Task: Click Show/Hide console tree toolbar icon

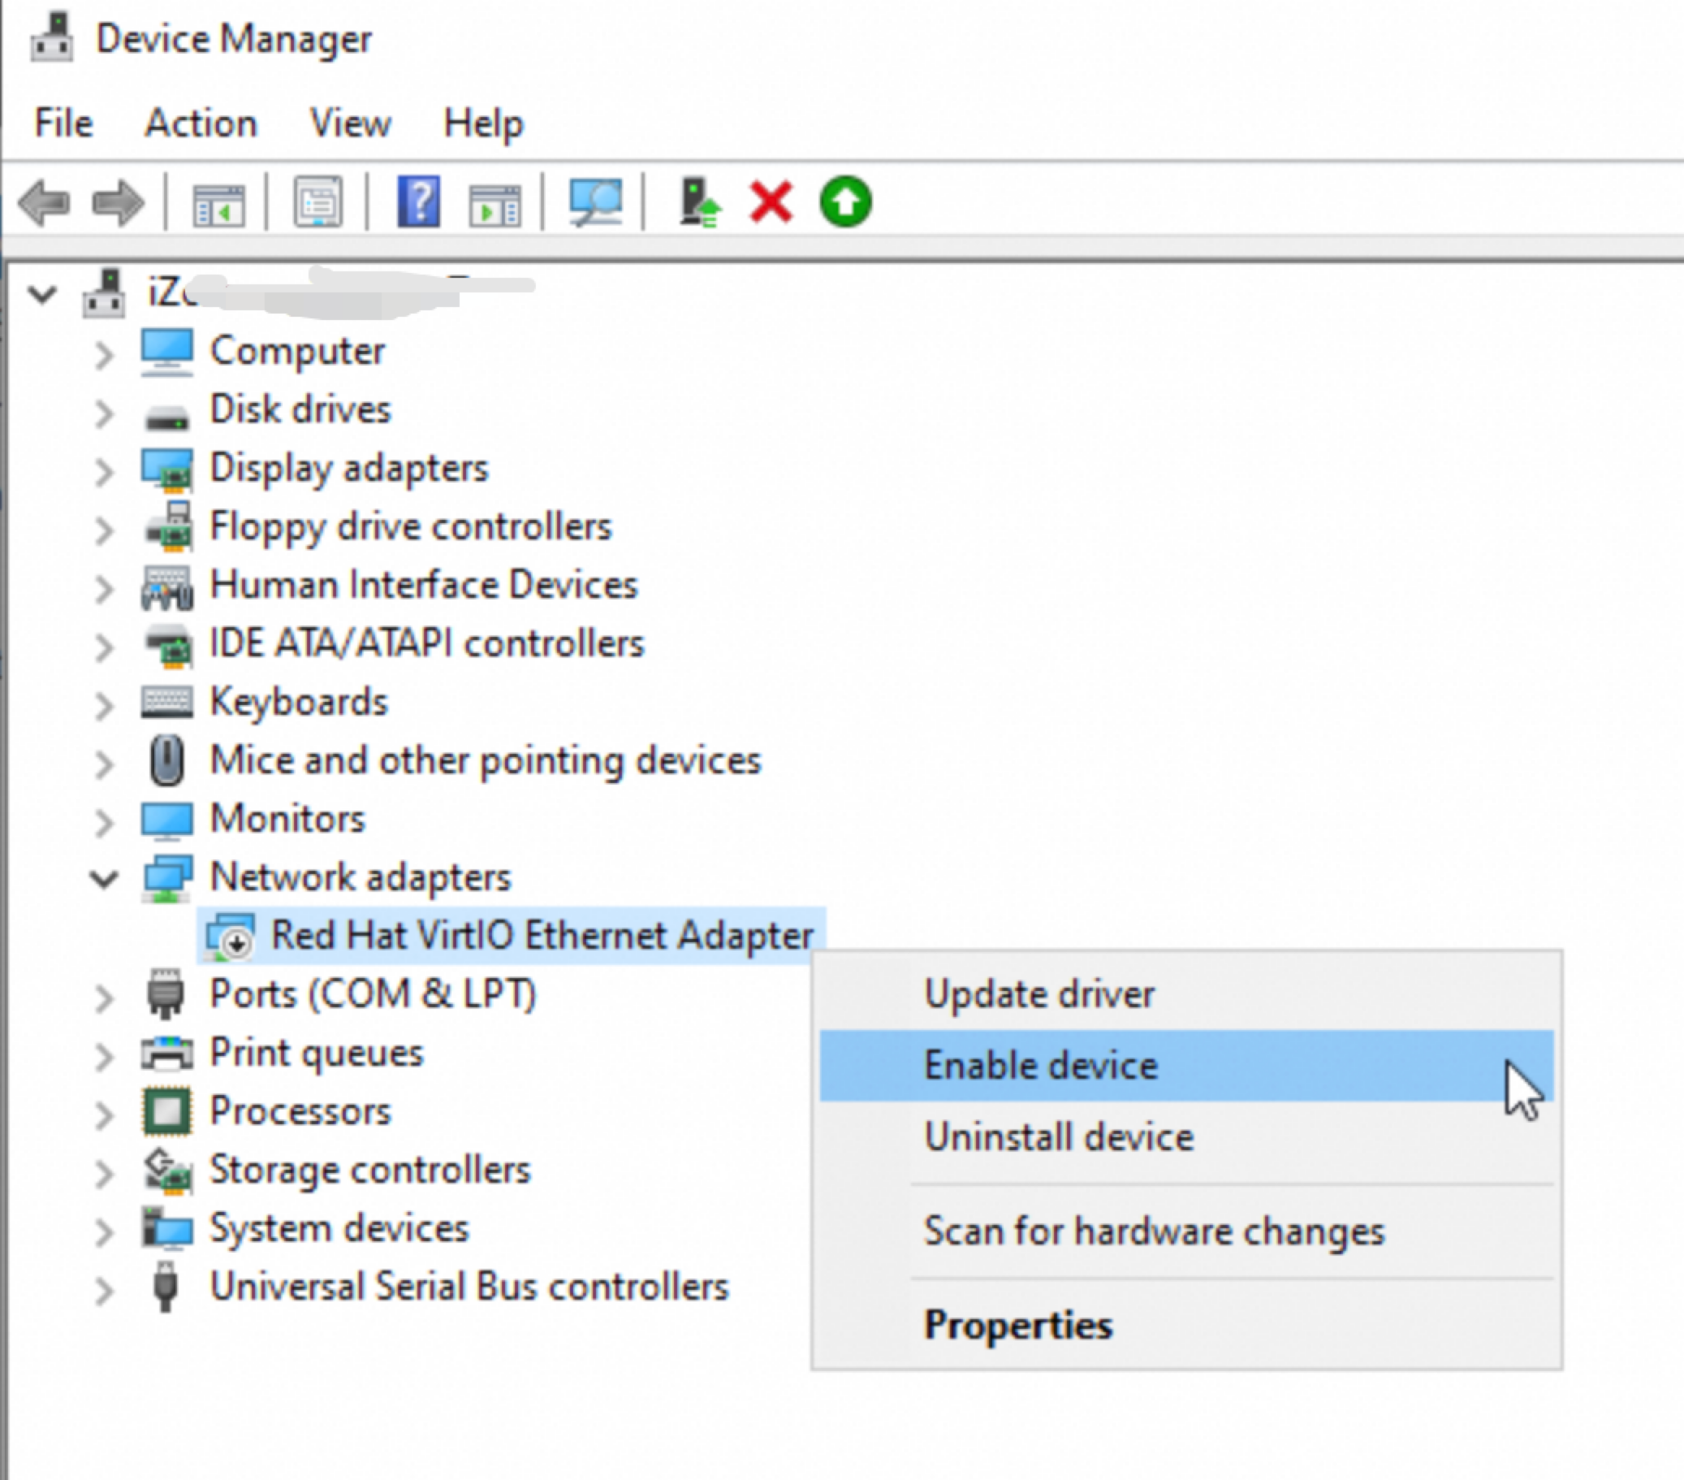Action: [218, 203]
